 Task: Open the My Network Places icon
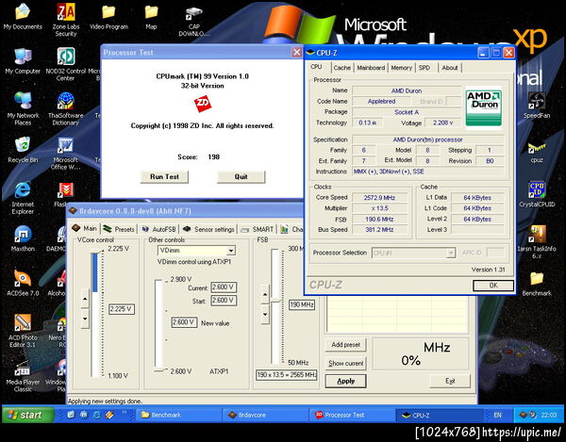tap(23, 108)
